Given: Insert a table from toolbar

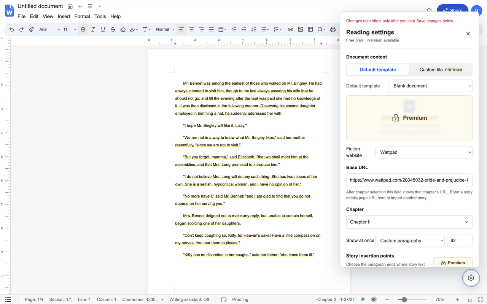Looking at the screenshot, I should [x=310, y=29].
